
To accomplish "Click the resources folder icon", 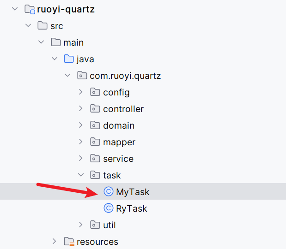I will [x=69, y=242].
